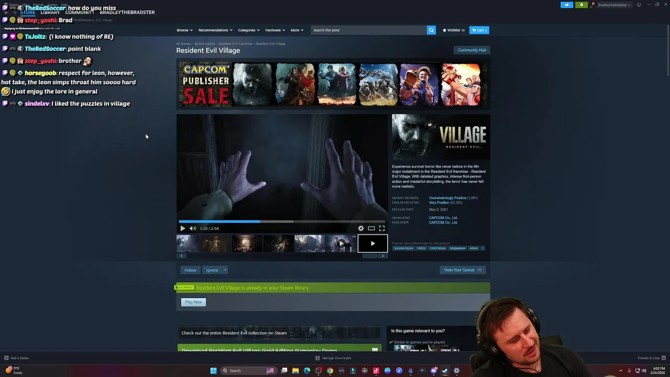Follow Resident Evil Village

(x=190, y=270)
